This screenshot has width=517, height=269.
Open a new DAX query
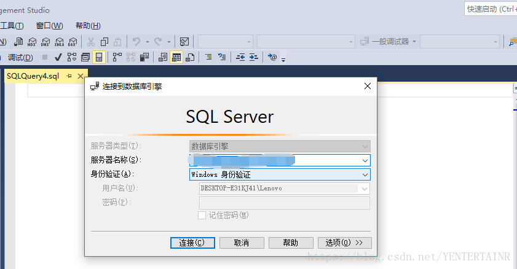[x=73, y=42]
